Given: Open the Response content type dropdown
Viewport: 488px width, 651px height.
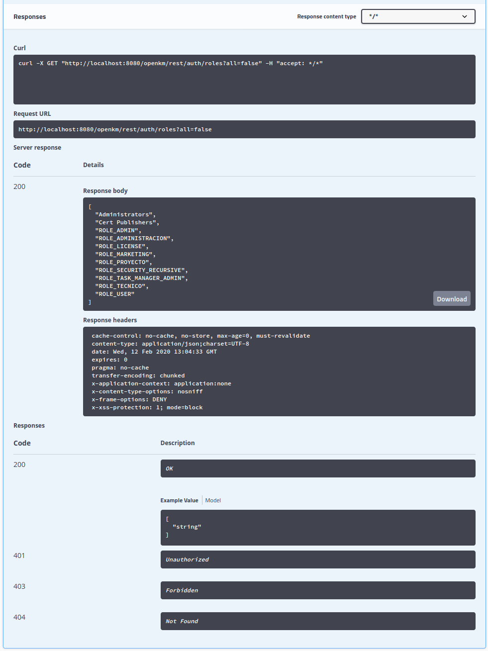Looking at the screenshot, I should [417, 16].
